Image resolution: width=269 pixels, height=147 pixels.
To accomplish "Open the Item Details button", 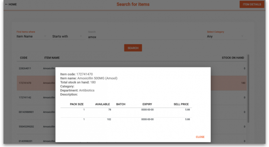I will [252, 4].
